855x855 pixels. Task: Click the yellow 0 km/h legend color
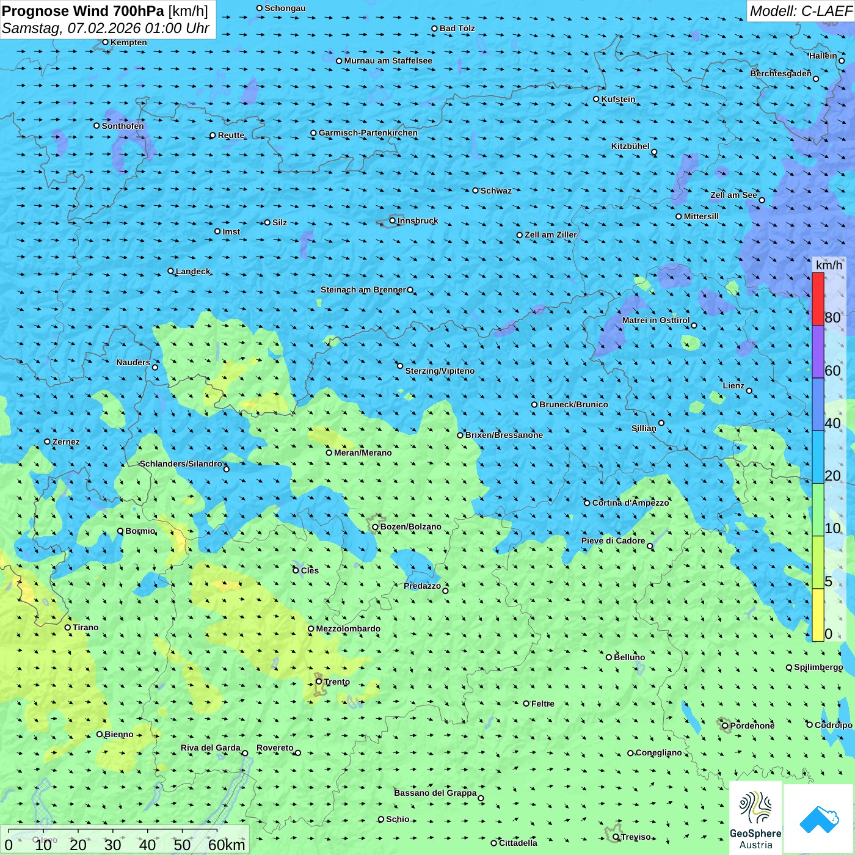(x=818, y=615)
